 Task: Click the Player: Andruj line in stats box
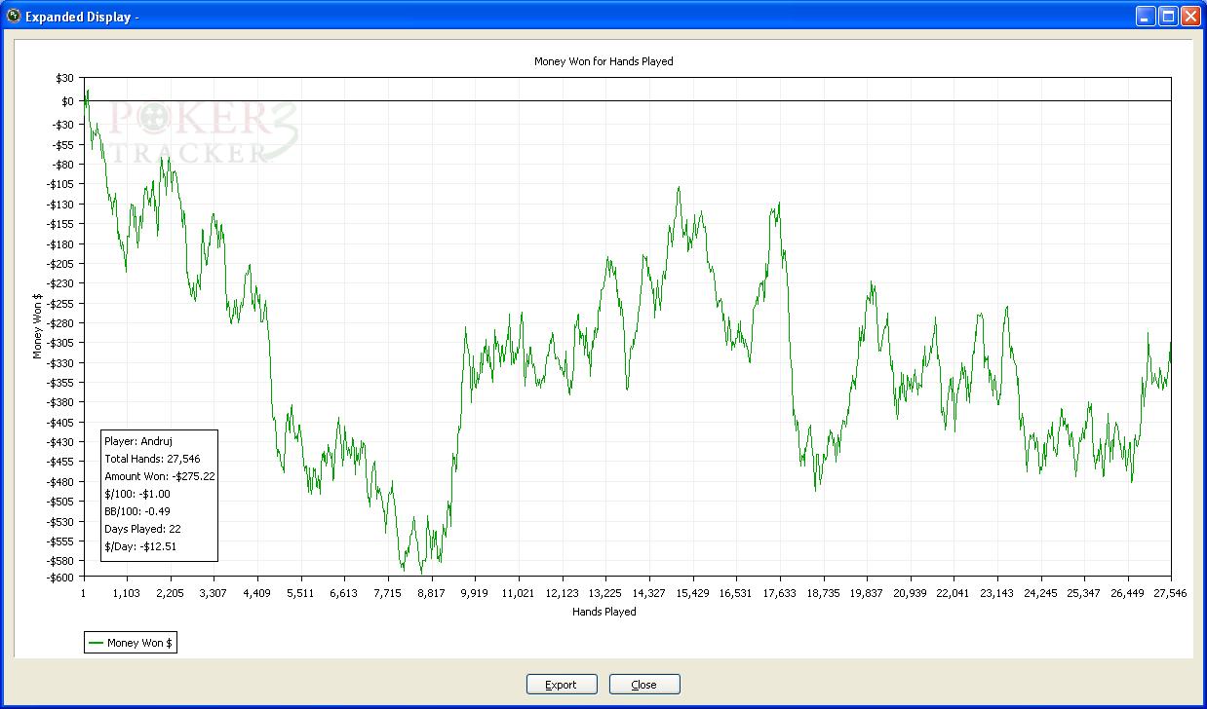tap(137, 441)
